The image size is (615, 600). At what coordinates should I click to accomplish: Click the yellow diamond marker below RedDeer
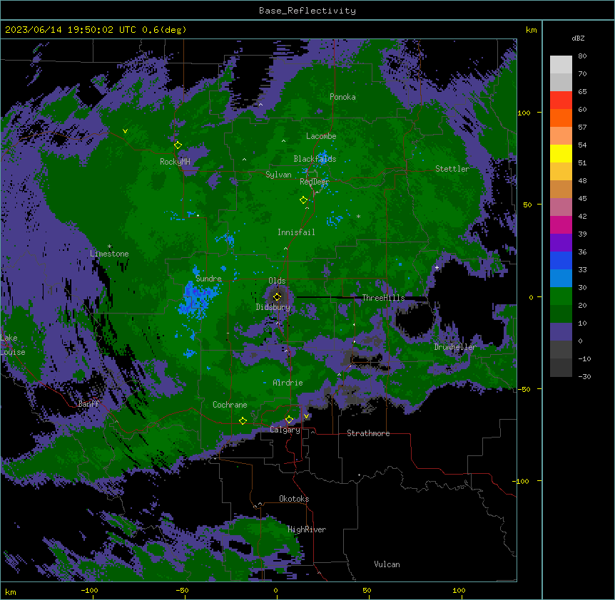[x=303, y=200]
